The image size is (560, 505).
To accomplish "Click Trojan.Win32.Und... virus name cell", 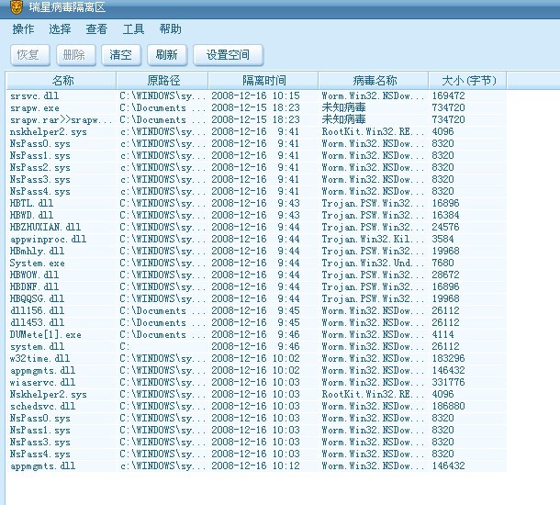I will coord(373,263).
